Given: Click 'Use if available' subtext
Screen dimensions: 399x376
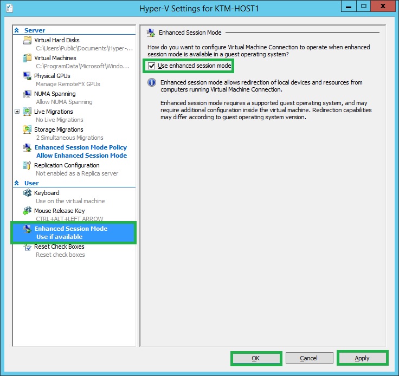Looking at the screenshot, I should point(59,237).
